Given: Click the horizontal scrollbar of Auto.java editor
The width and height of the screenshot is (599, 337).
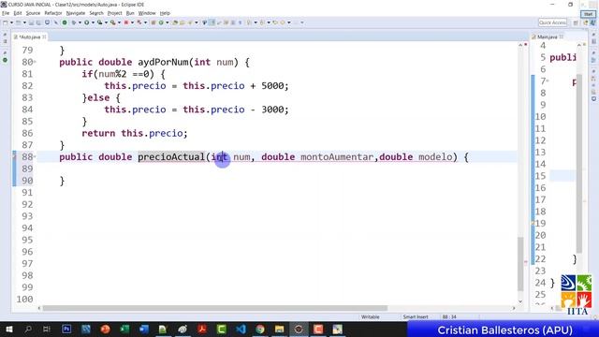Looking at the screenshot, I should click(214, 308).
